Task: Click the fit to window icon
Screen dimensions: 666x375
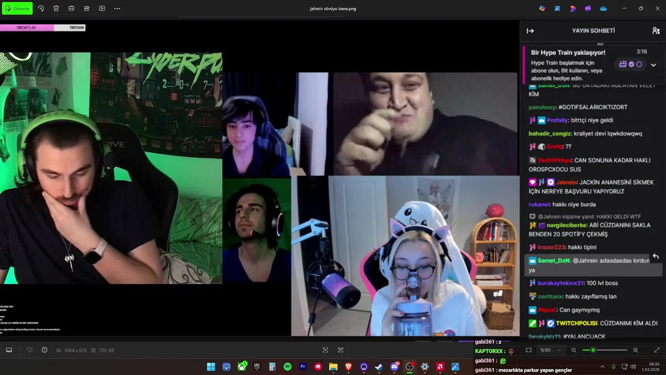Action: [529, 350]
